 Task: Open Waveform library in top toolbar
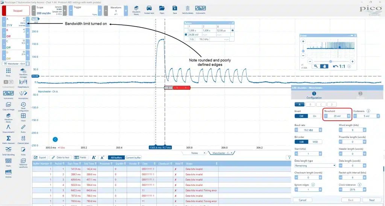click(136, 10)
